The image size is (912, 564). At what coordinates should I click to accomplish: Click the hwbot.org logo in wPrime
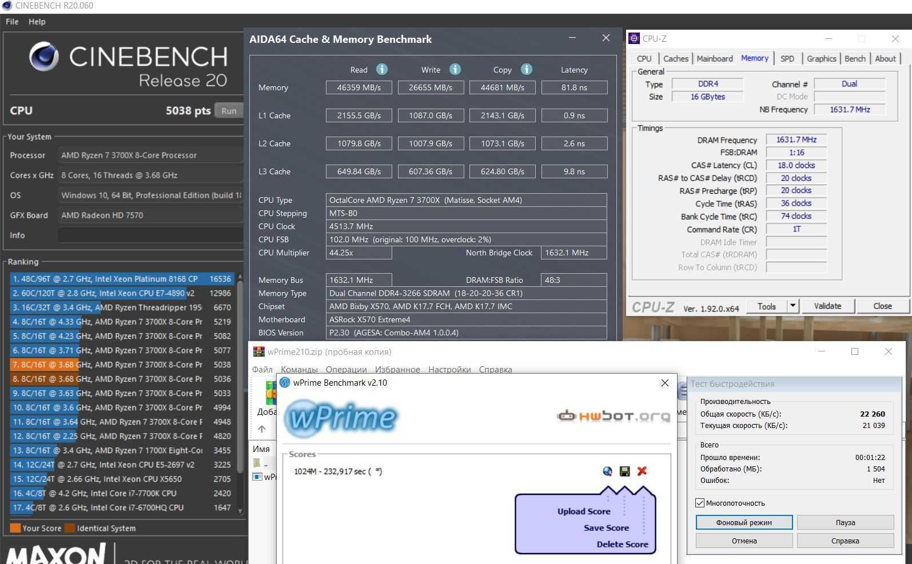tap(613, 416)
